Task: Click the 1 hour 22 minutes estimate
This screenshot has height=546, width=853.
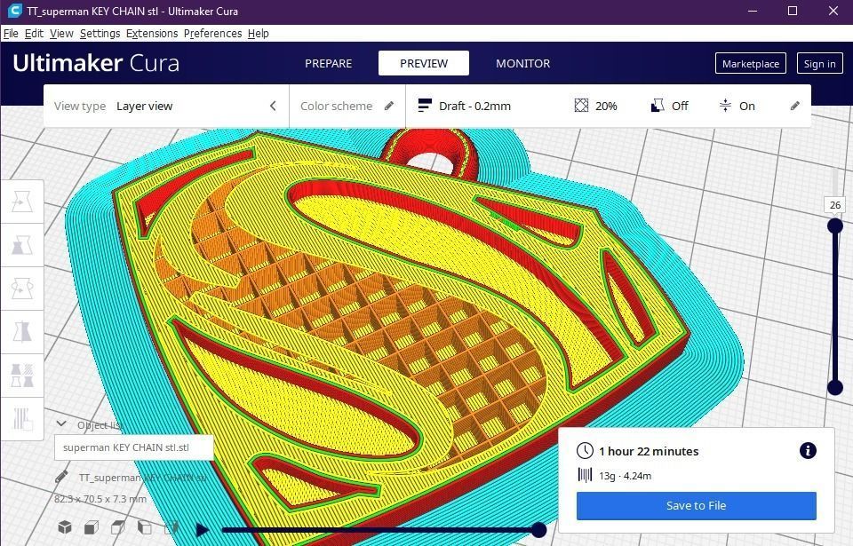Action: (649, 451)
